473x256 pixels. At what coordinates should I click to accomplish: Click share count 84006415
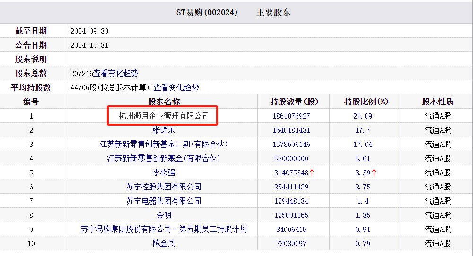pyautogui.click(x=291, y=229)
